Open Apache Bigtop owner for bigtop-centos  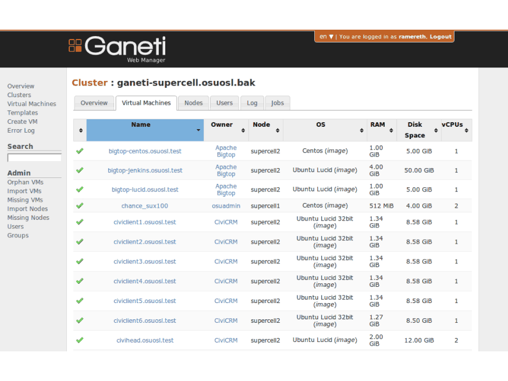pos(226,151)
